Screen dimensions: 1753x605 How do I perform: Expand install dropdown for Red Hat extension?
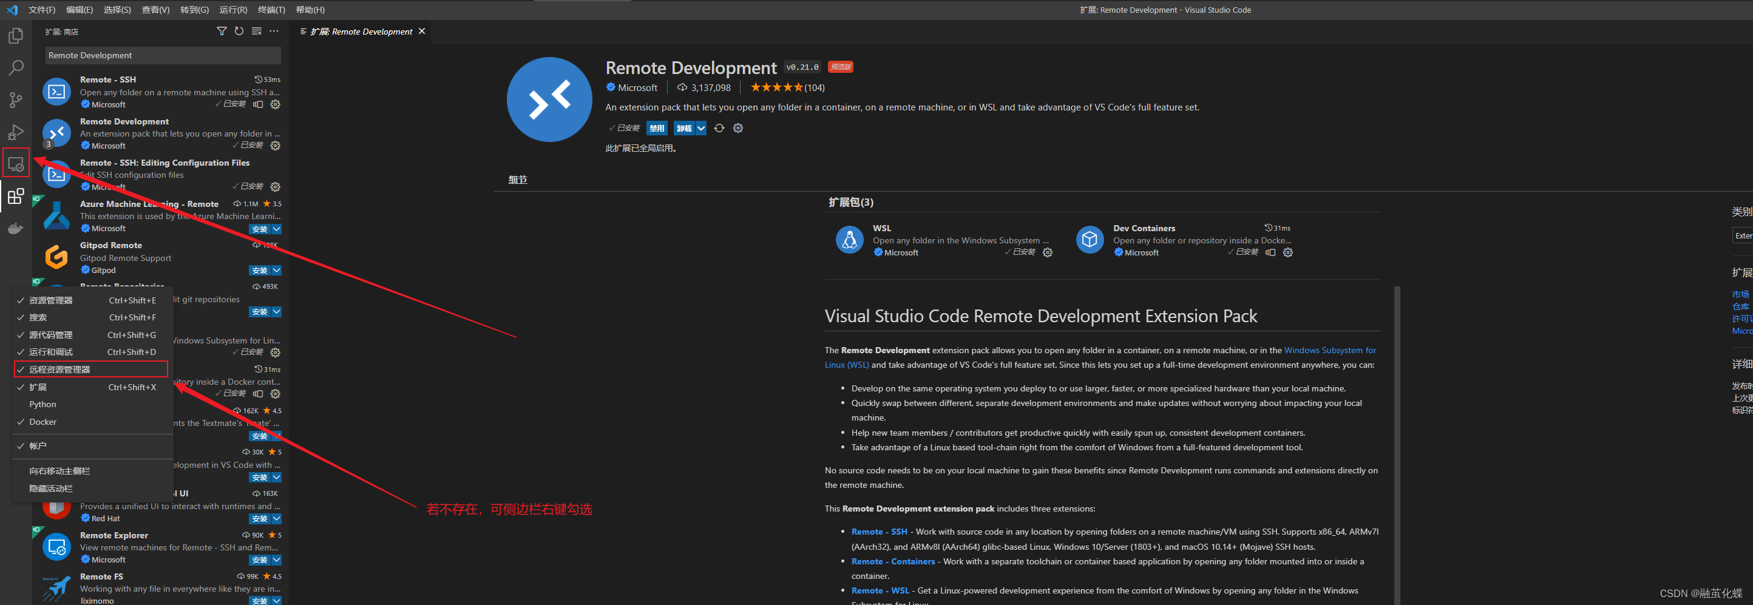click(x=276, y=519)
